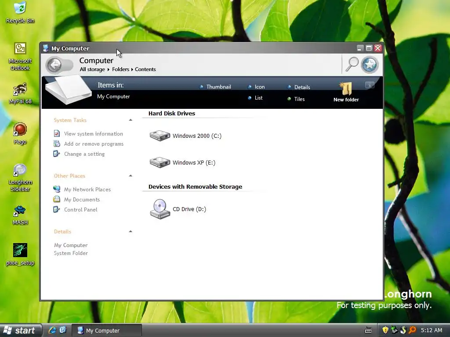Click the Hard Disk Drives group header
The image size is (450, 337).
point(172,114)
